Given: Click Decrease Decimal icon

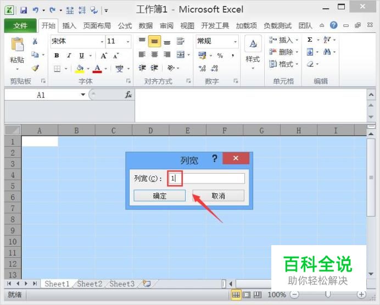Looking at the screenshot, I should [214, 68].
